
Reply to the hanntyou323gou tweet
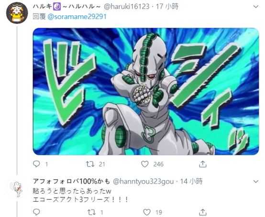[x=36, y=212]
